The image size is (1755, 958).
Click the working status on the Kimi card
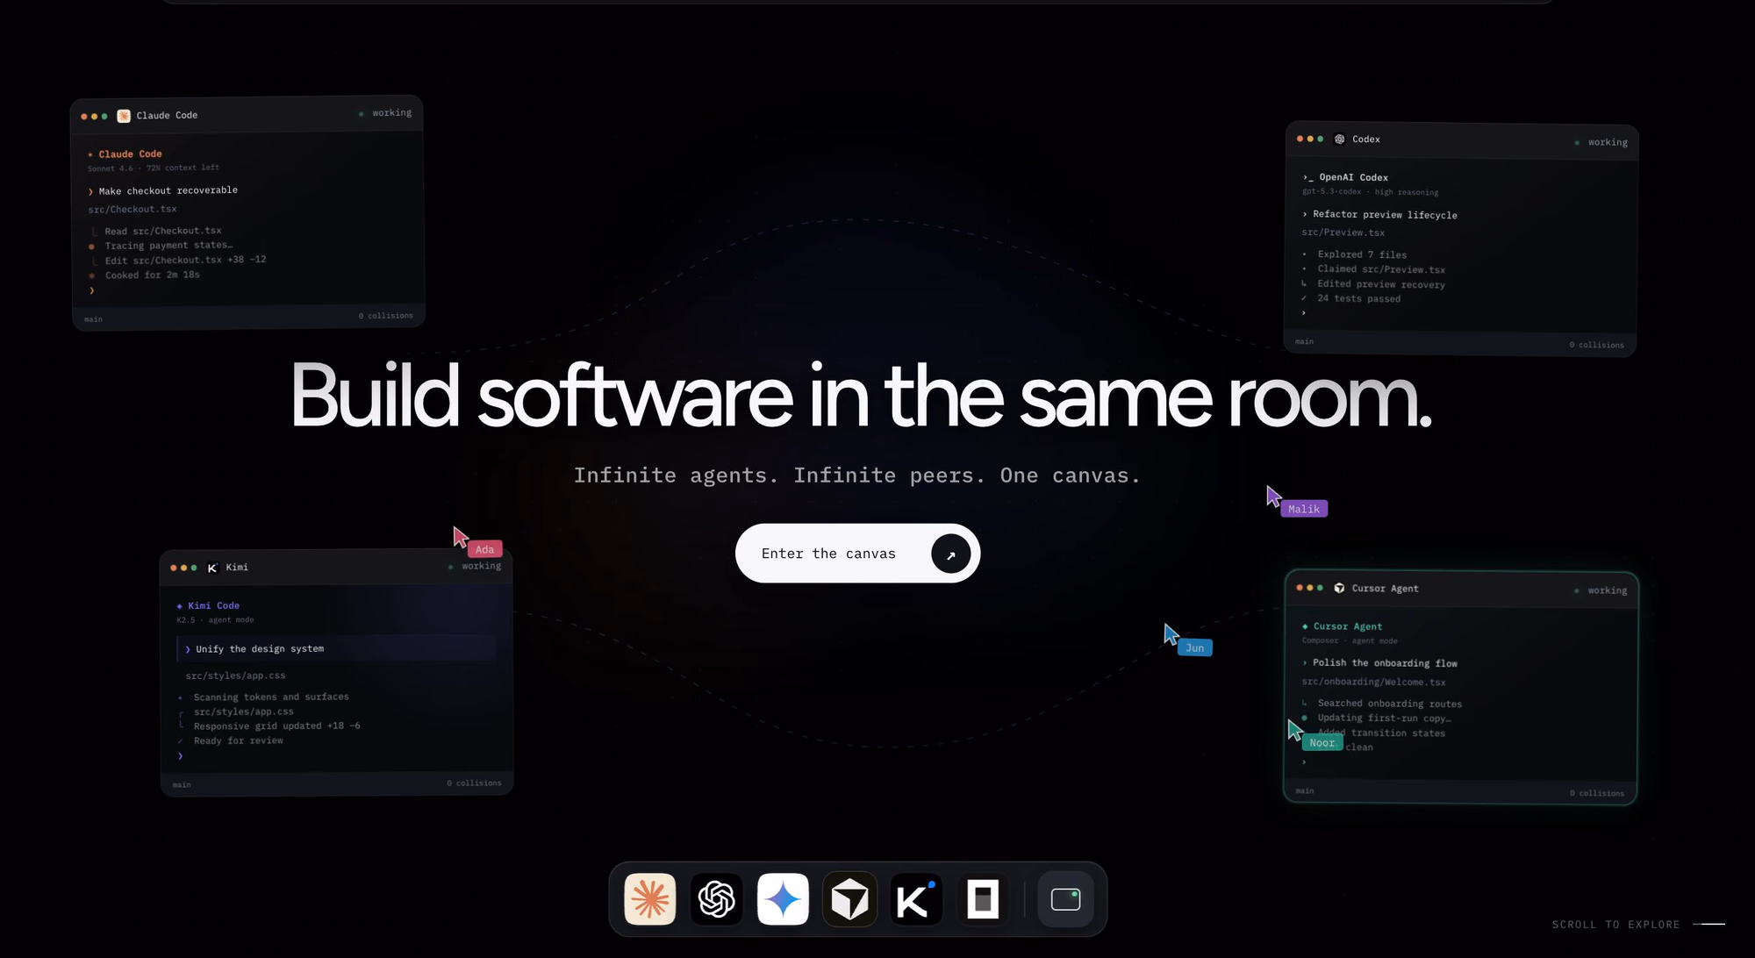476,566
